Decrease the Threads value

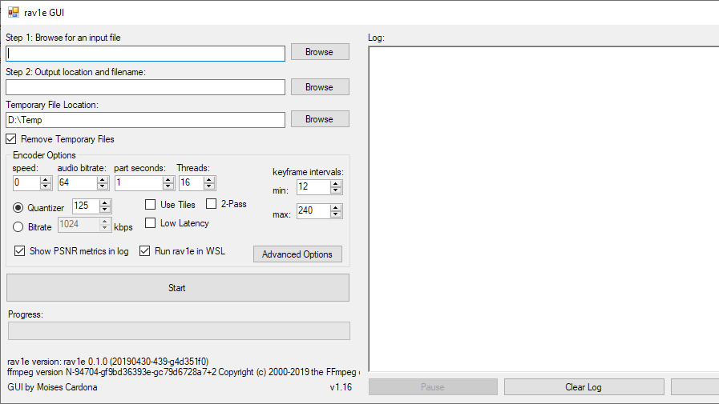(209, 186)
